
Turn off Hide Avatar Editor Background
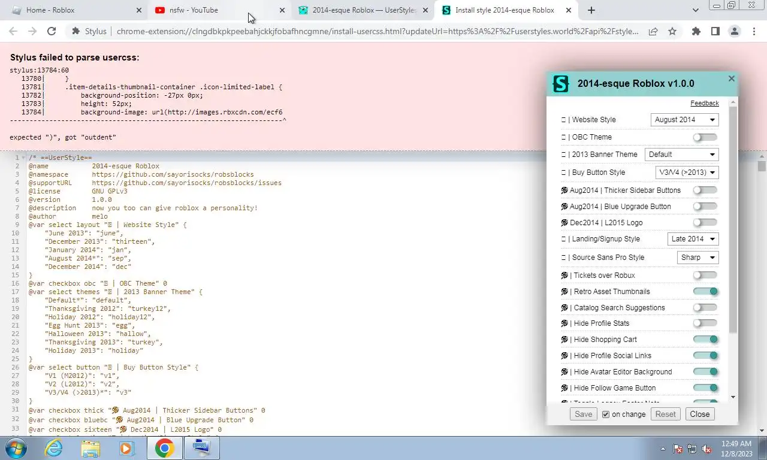coord(705,371)
